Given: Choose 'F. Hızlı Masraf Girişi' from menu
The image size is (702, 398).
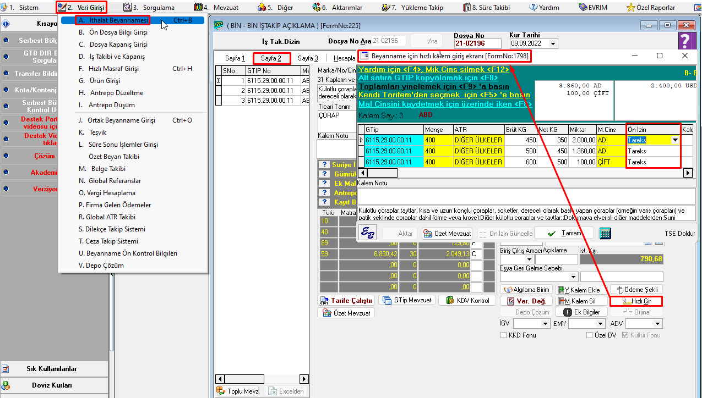Looking at the screenshot, I should [x=132, y=69].
